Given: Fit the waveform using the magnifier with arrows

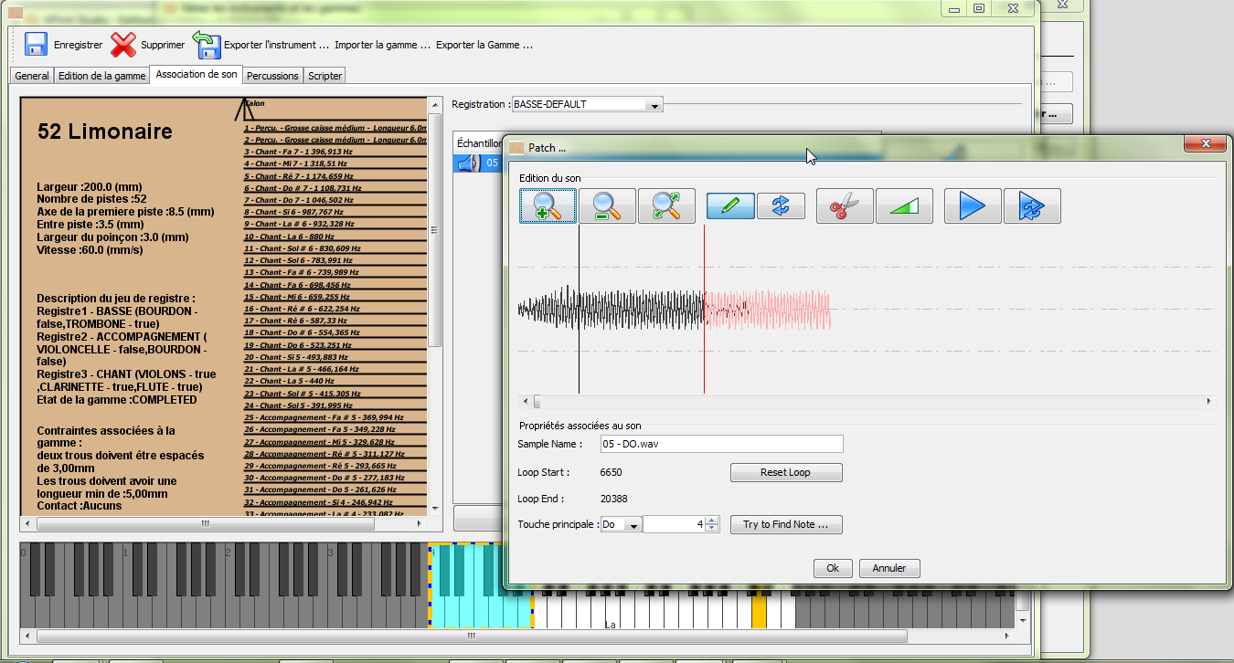Looking at the screenshot, I should [667, 205].
